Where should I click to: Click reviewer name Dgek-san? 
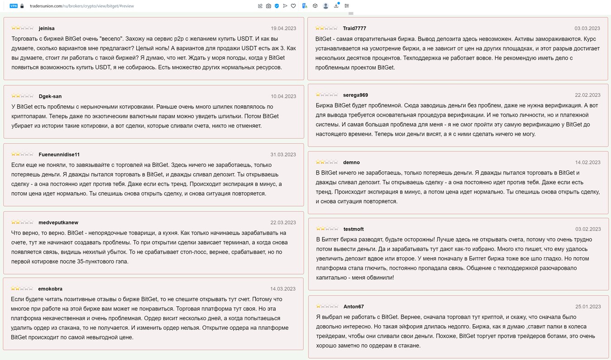pos(50,96)
